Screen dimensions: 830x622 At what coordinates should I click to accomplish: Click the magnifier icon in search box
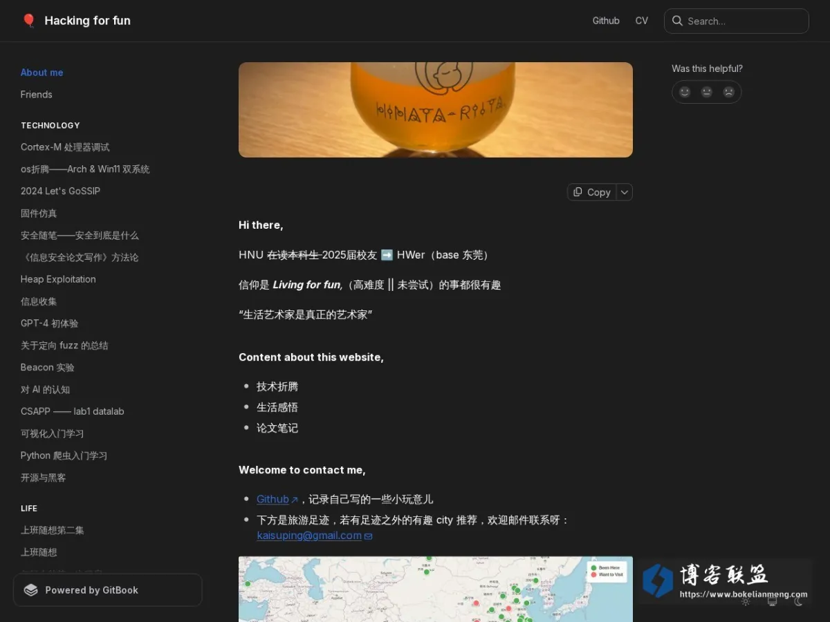click(x=677, y=21)
